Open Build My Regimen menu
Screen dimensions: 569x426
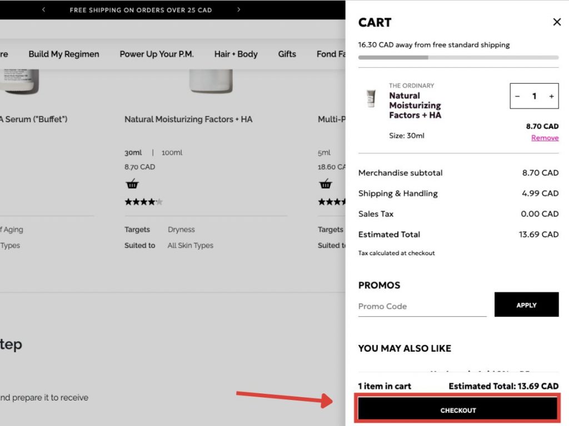pos(64,54)
